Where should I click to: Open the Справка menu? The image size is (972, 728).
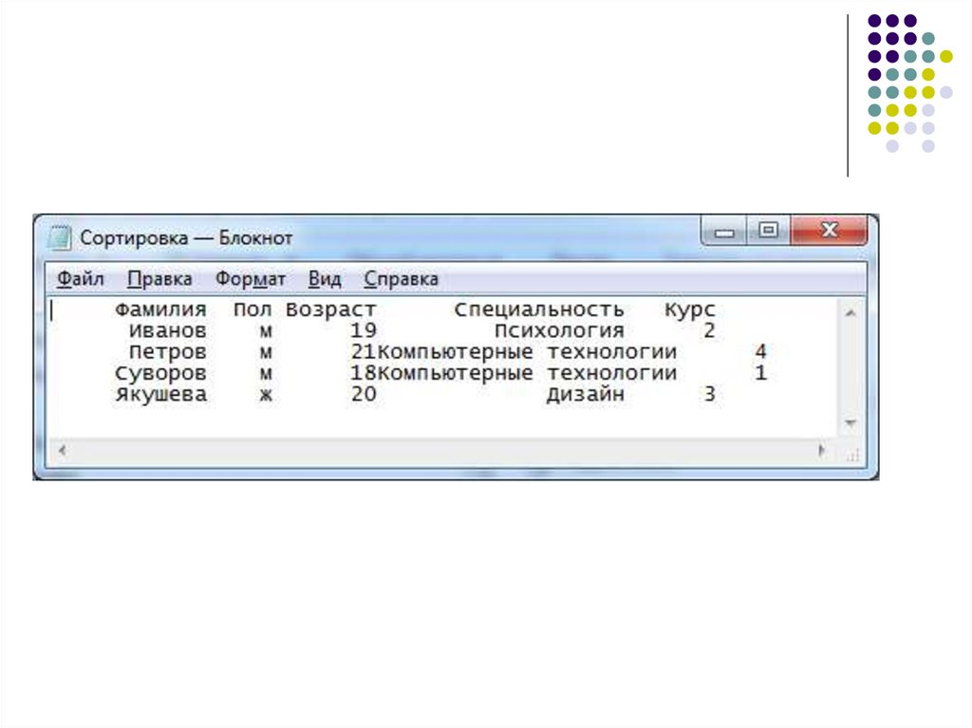402,279
